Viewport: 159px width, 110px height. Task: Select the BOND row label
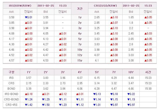(11, 89)
